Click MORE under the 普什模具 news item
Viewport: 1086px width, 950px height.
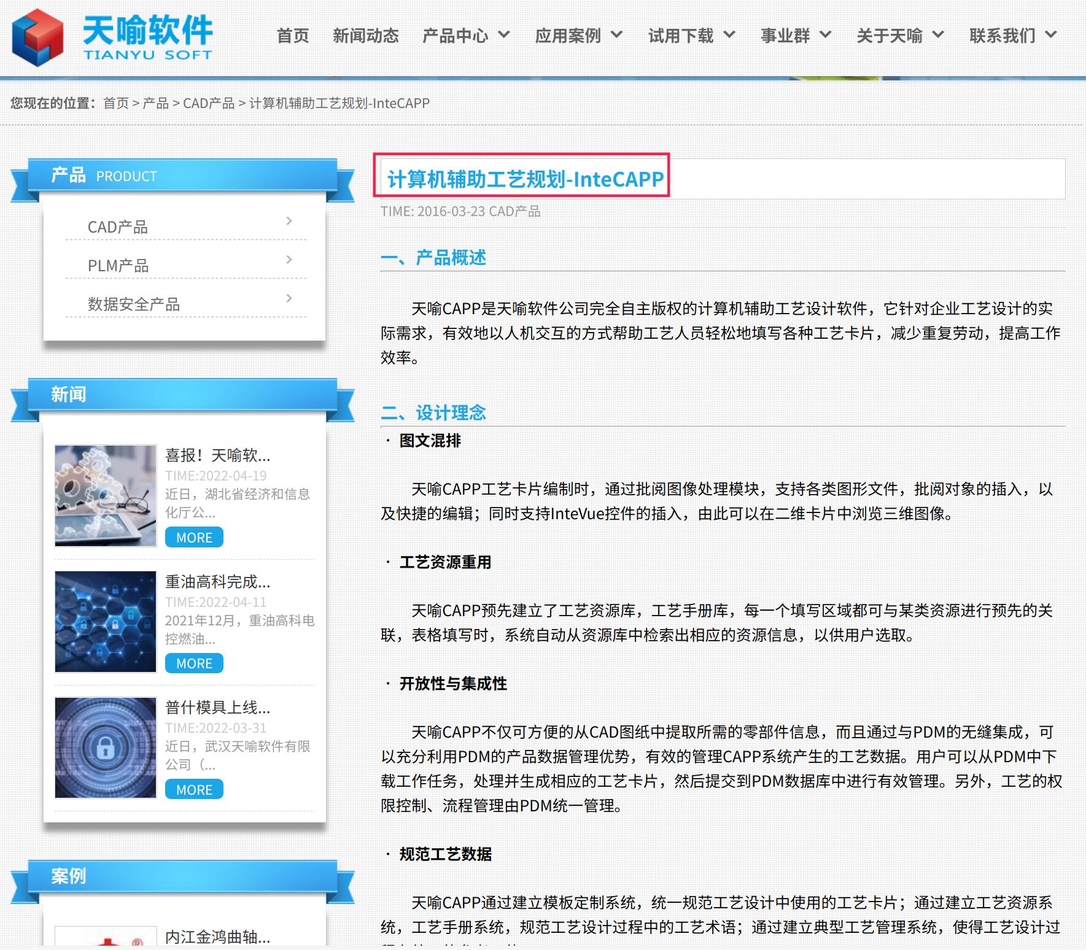[x=193, y=789]
